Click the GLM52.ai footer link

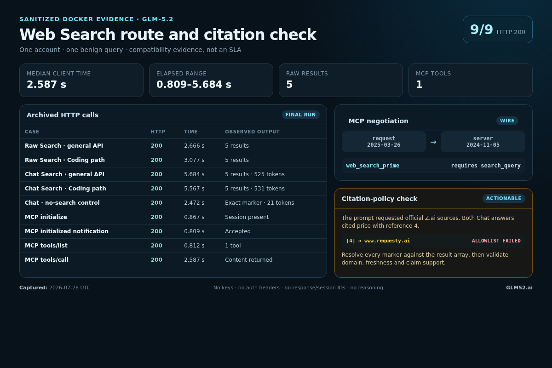click(x=519, y=287)
